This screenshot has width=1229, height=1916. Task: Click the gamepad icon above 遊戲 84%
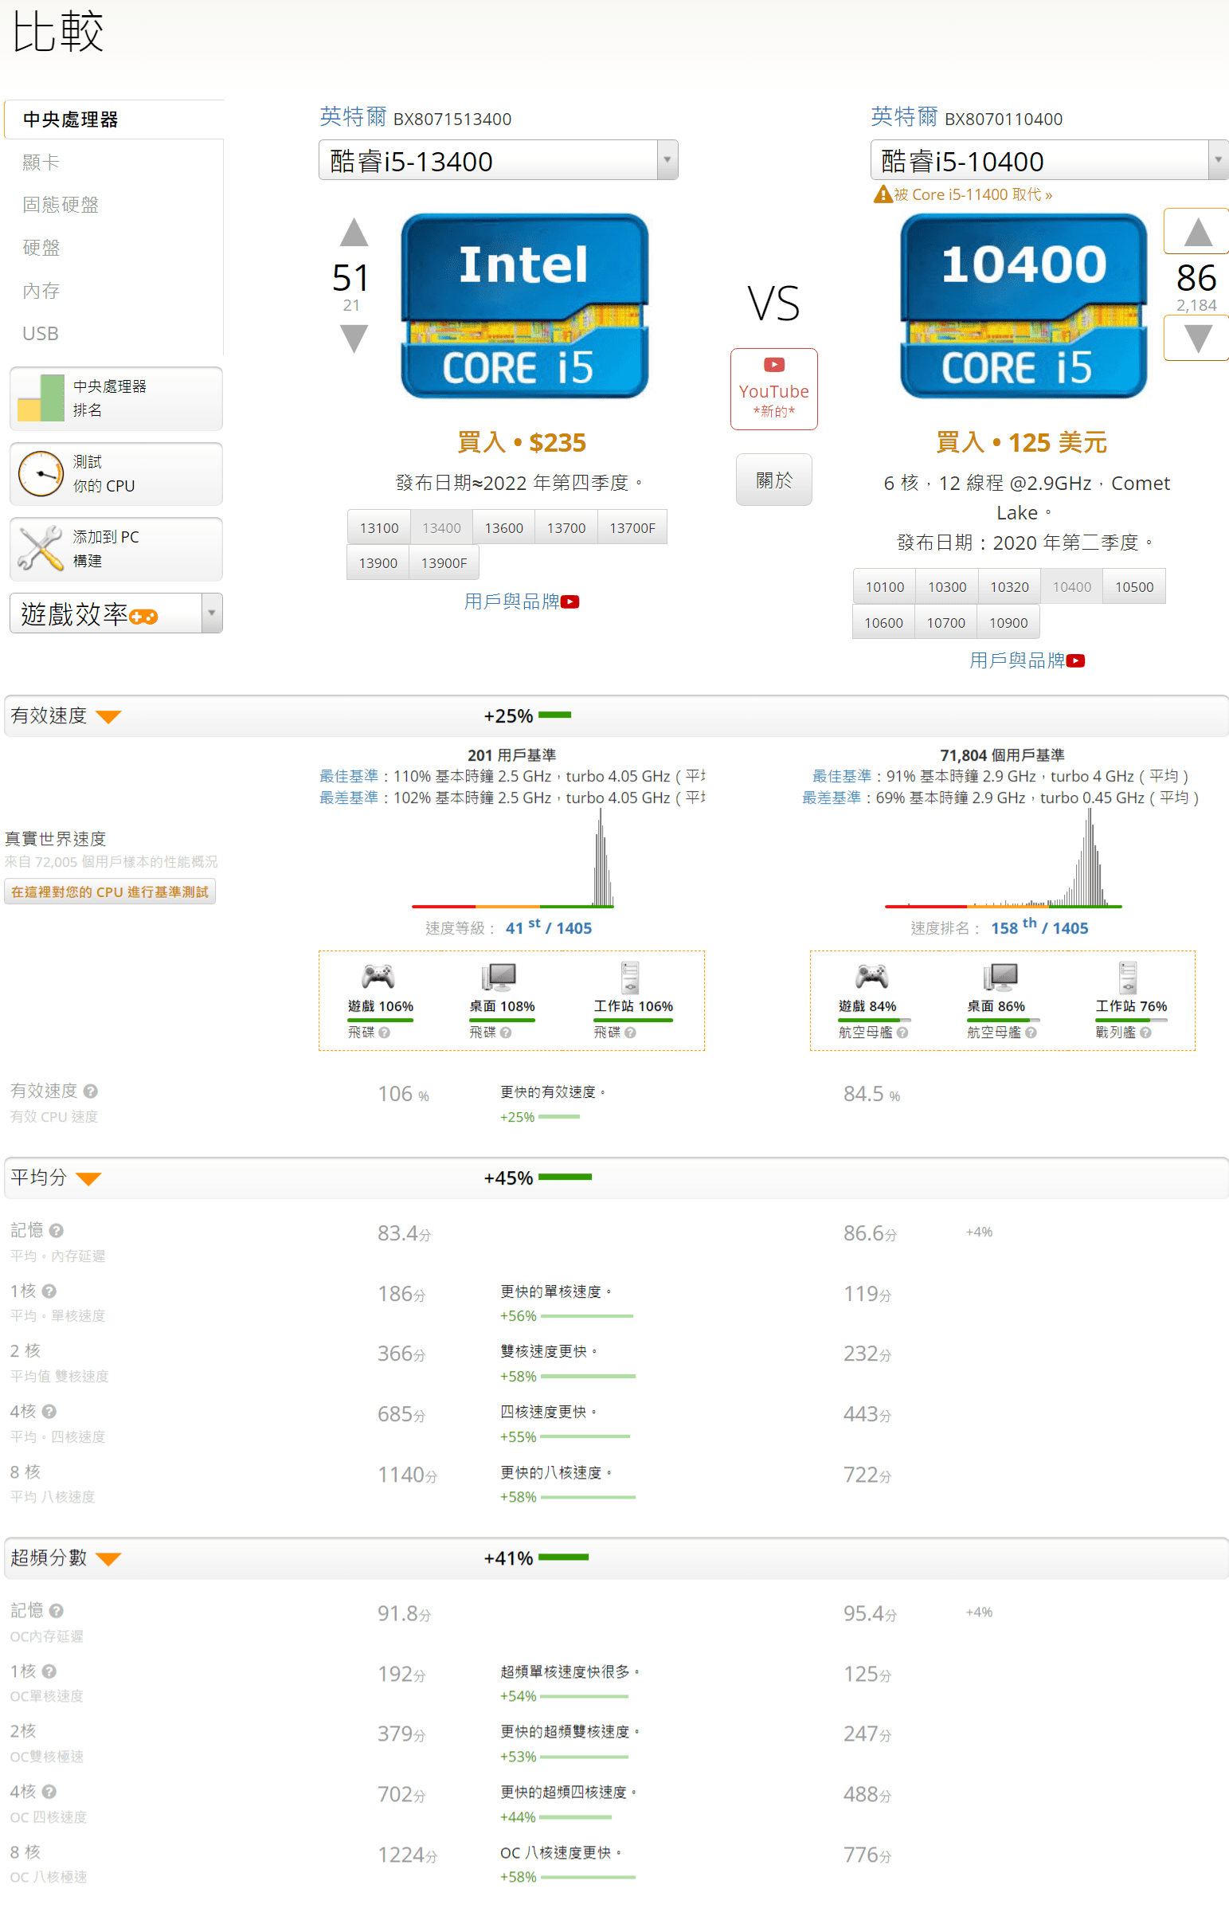[871, 976]
